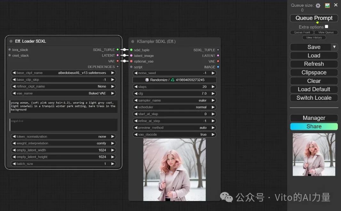The width and height of the screenshot is (341, 211).
Task: Open the Manager menu
Action: [314, 118]
